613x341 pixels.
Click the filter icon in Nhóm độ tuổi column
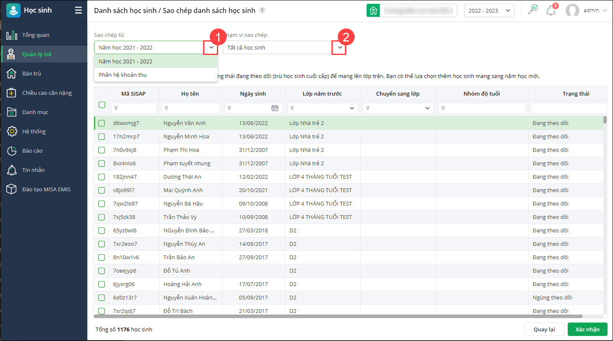(x=443, y=108)
